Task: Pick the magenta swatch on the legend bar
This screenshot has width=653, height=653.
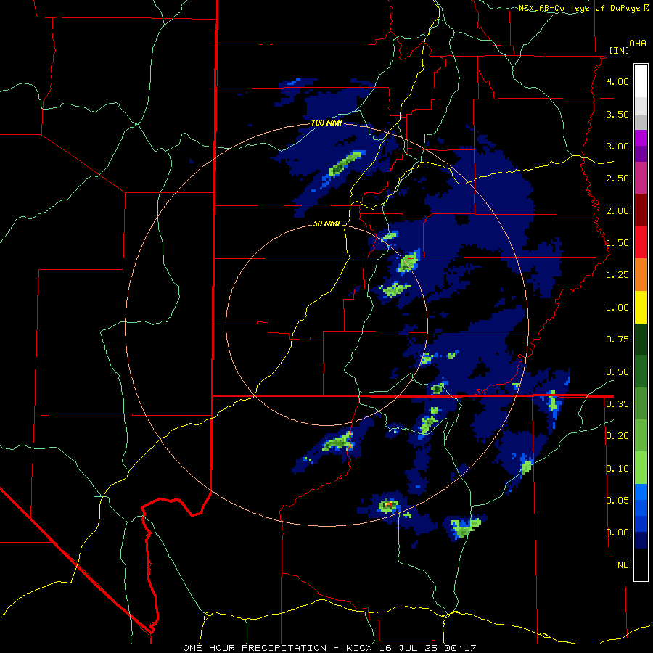Action: click(x=641, y=178)
